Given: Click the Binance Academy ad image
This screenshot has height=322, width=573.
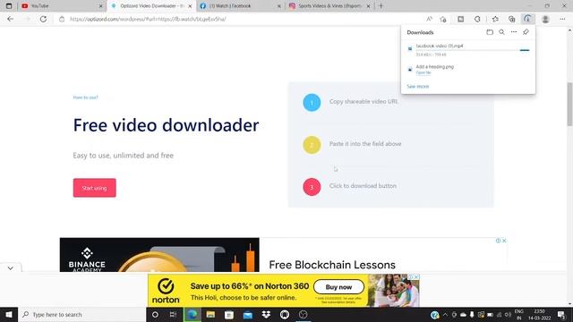Looking at the screenshot, I should pyautogui.click(x=159, y=255).
